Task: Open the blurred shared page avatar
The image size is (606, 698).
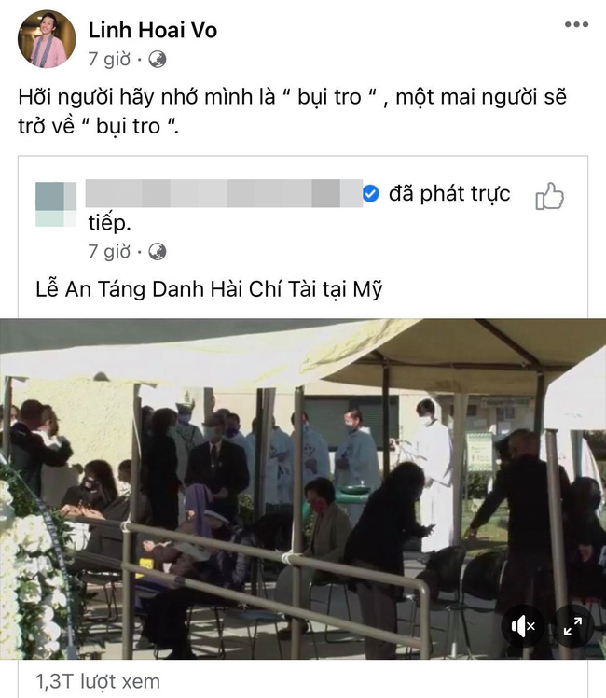Action: tap(56, 204)
